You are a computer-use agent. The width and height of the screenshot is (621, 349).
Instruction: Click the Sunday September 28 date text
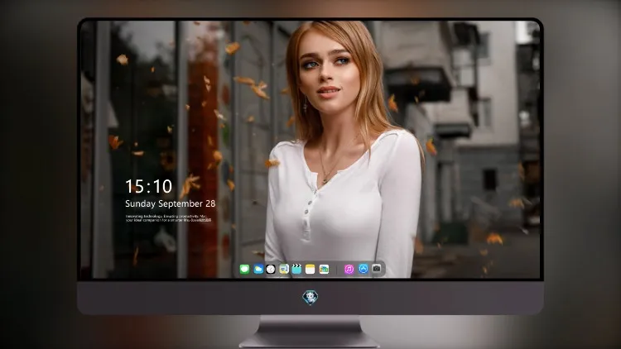(x=171, y=203)
